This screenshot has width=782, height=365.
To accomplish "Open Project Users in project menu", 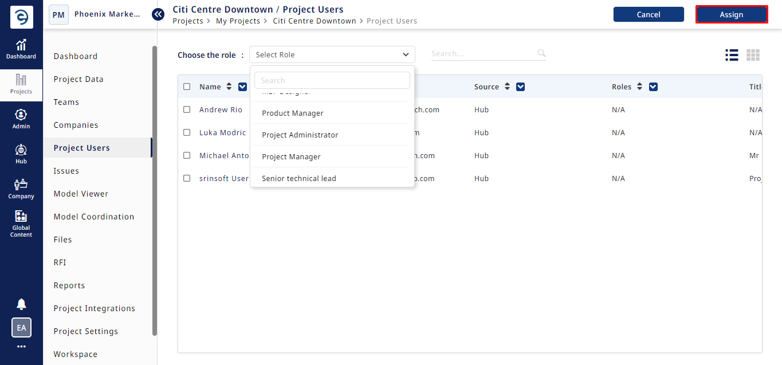I will pyautogui.click(x=97, y=148).
